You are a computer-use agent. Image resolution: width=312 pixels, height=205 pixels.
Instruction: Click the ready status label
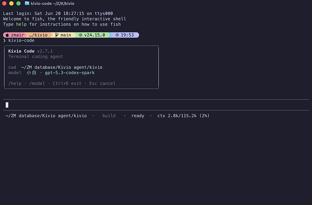point(138,116)
